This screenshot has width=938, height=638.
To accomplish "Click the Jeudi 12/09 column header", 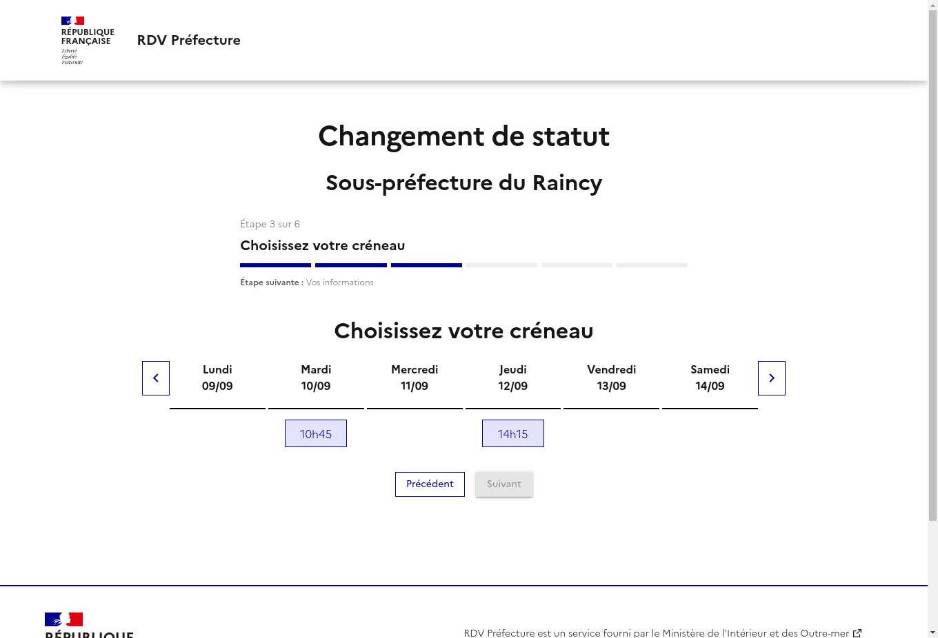I will coord(513,378).
